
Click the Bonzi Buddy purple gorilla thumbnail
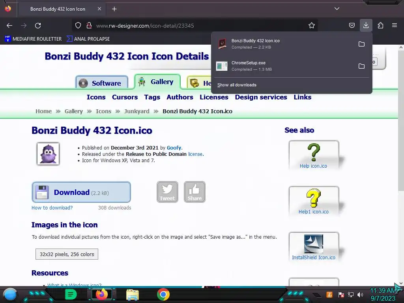tap(48, 154)
